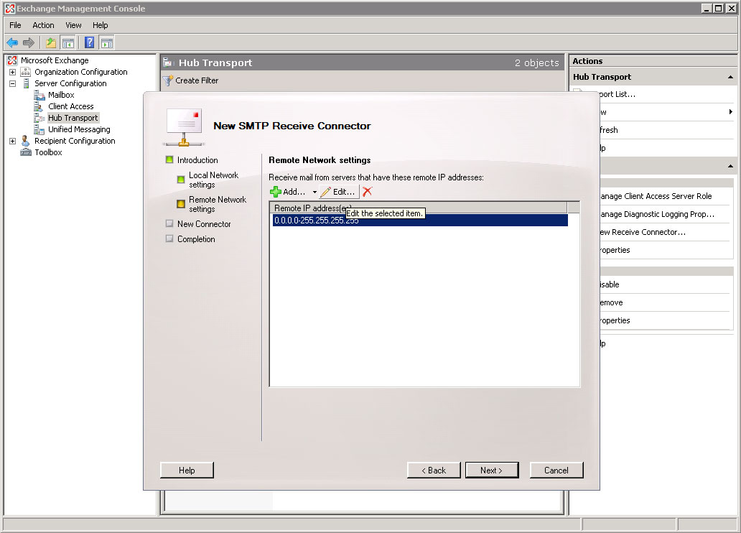Click the green plus Add icon
741x533 pixels.
276,192
